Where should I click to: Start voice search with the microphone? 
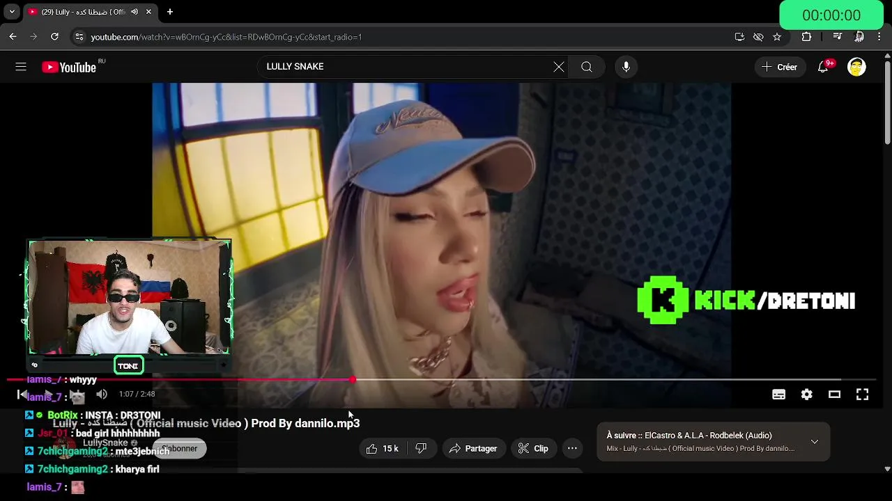pos(626,67)
